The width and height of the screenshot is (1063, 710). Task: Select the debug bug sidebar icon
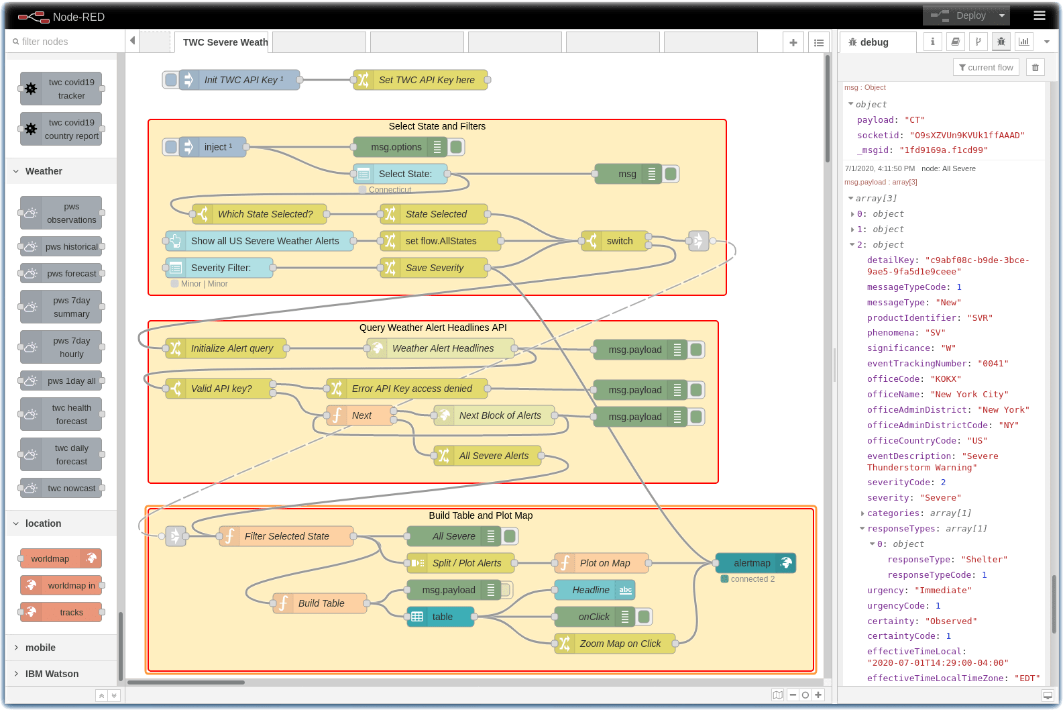tap(1001, 42)
